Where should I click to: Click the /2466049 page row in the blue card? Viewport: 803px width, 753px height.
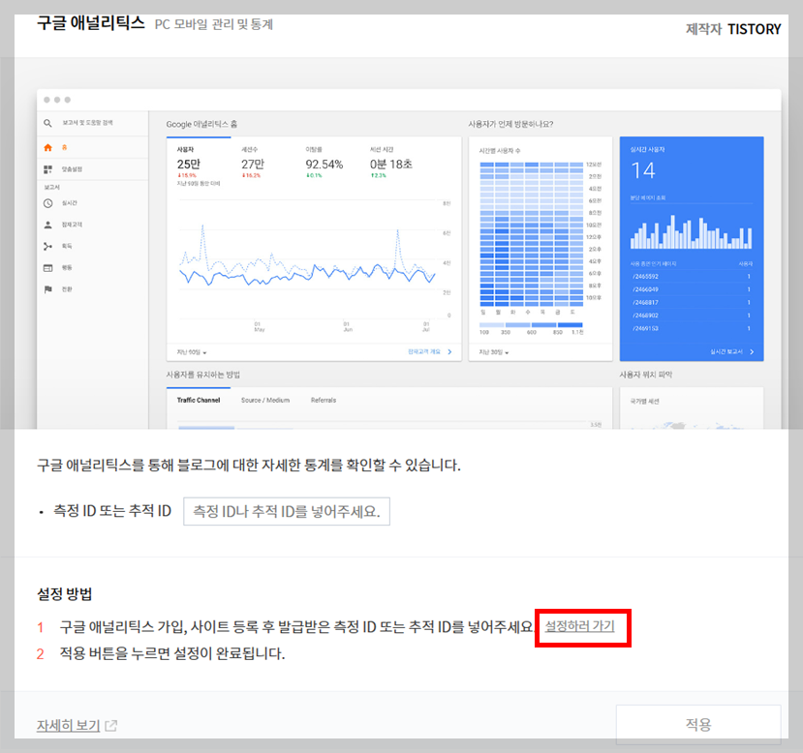pos(692,289)
